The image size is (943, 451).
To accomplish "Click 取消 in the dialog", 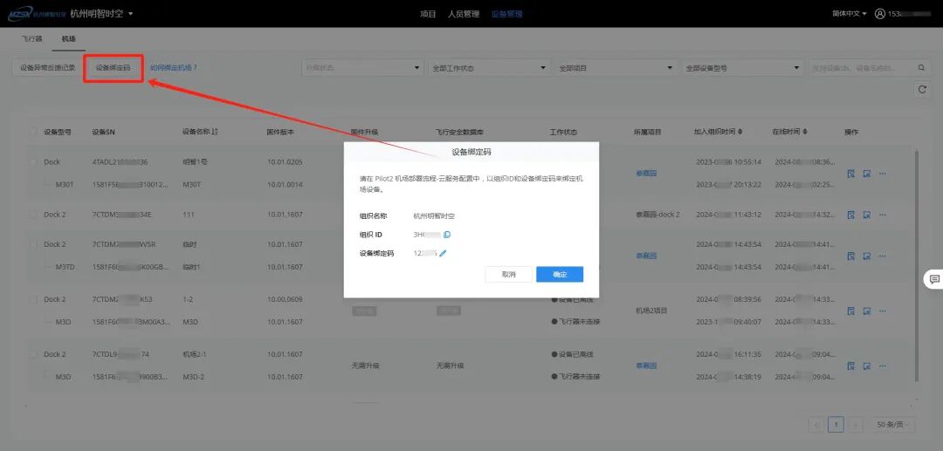I will tap(509, 275).
